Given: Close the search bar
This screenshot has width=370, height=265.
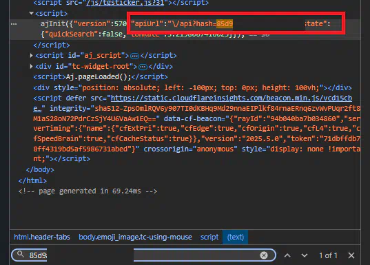Looking at the screenshot, I should click(351, 255).
